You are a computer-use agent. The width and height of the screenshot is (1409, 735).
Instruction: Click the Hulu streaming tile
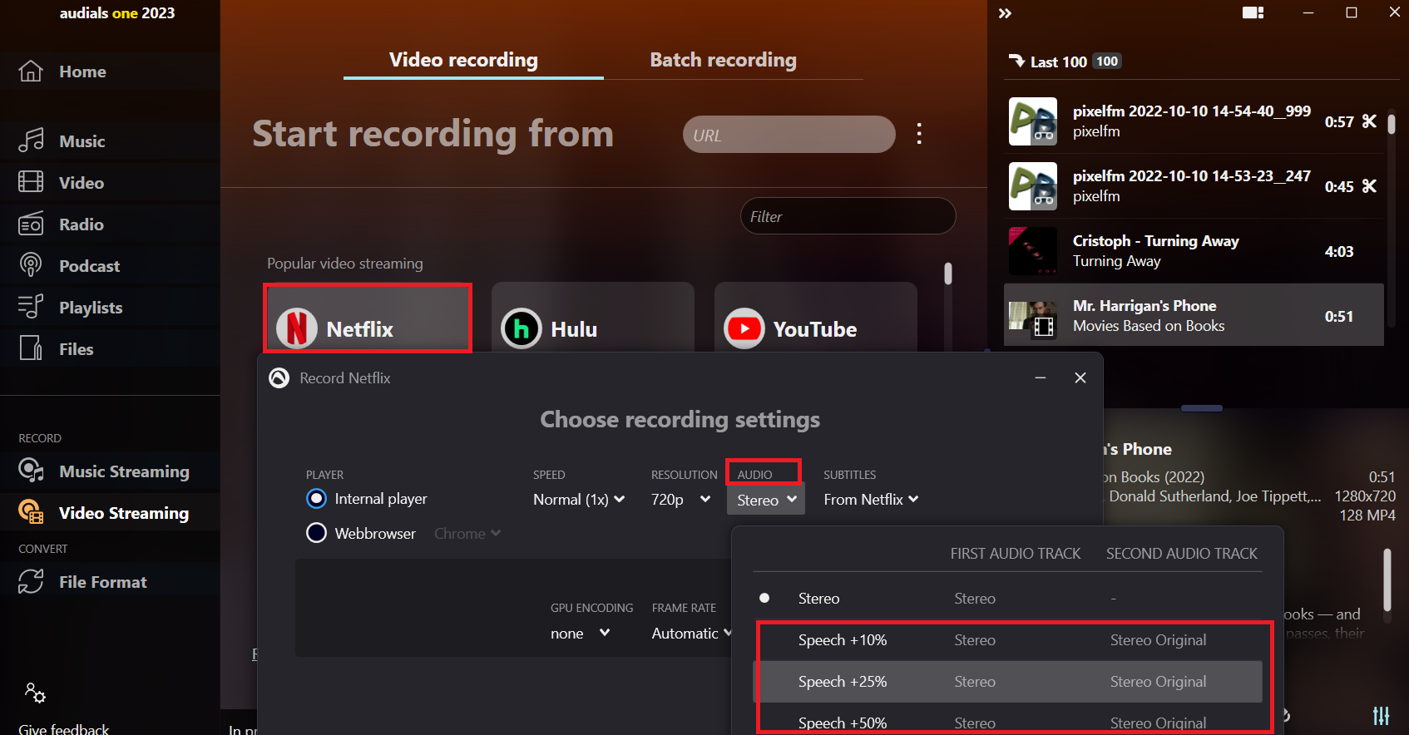click(x=593, y=318)
